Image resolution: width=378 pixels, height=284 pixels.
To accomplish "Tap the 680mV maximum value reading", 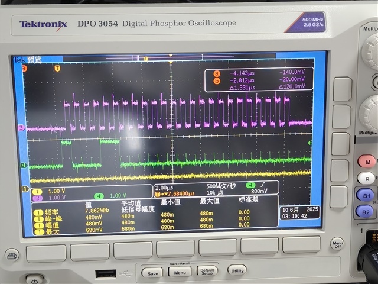I will click(x=94, y=230).
